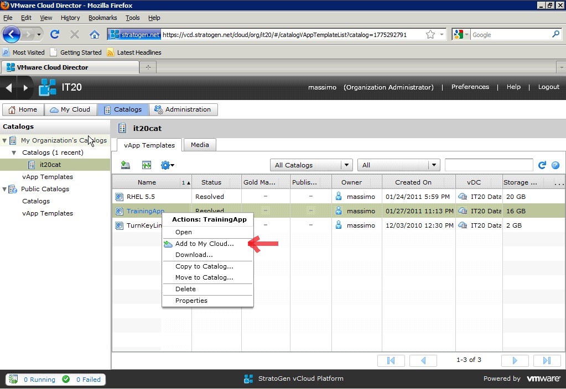Choose Copy to Catalog from menu
Viewport: 566px width, 389px height.
(x=207, y=266)
